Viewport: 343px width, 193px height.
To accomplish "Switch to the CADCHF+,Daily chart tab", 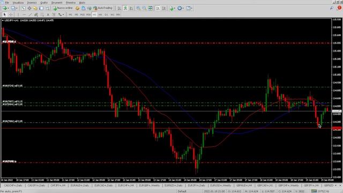I will tap(13, 185).
